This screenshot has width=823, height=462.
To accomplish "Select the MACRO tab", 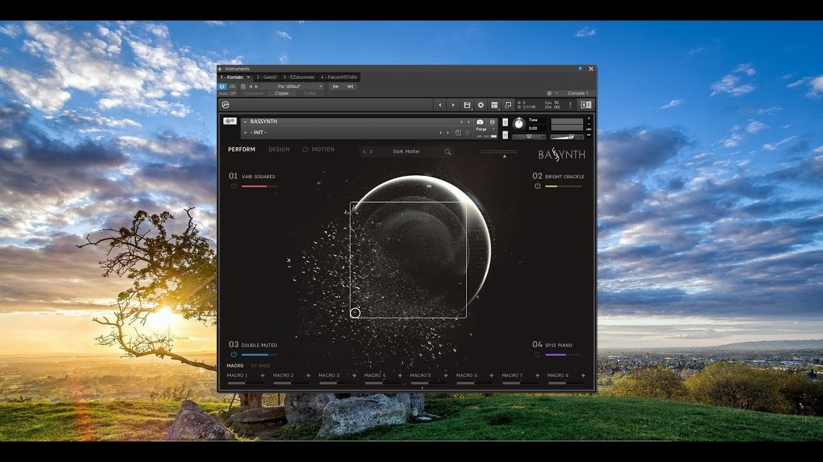I will point(235,366).
